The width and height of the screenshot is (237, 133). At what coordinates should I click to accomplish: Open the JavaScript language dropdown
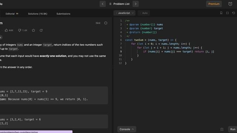pos(124,13)
